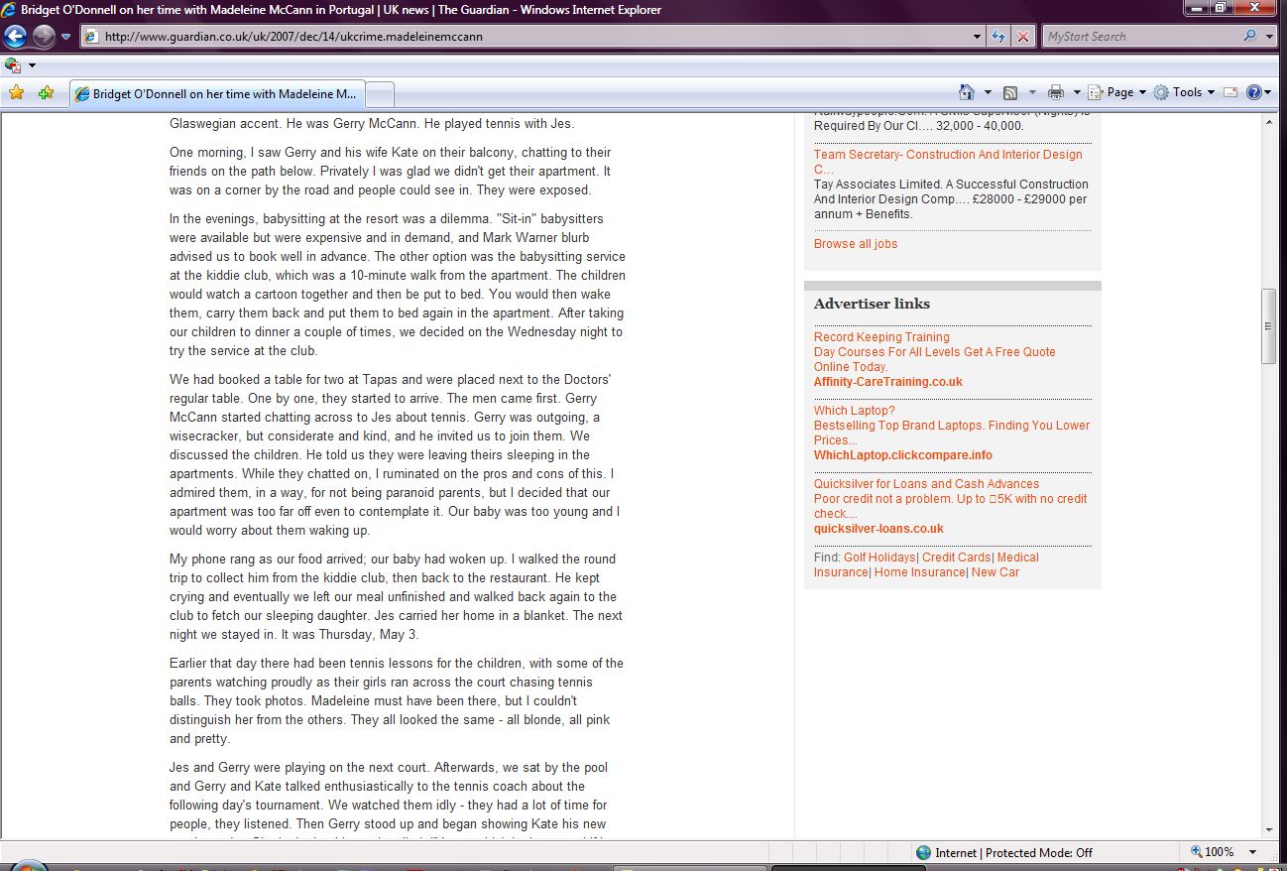Click the Print toolbar icon
This screenshot has height=871, width=1287.
tap(1056, 92)
